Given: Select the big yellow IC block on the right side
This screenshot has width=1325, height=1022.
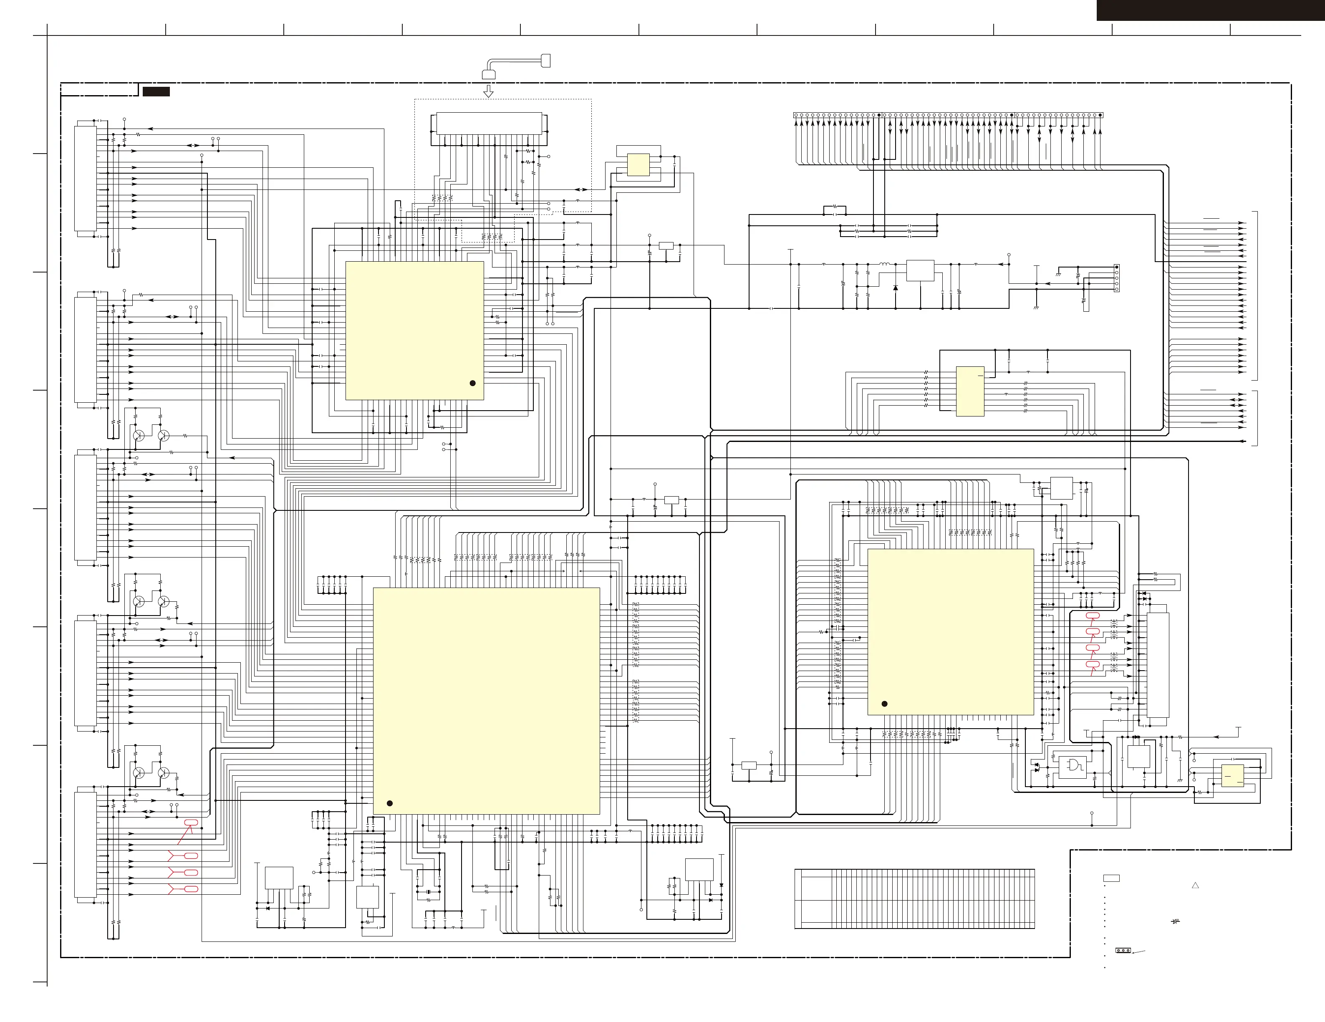Looking at the screenshot, I should point(951,632).
